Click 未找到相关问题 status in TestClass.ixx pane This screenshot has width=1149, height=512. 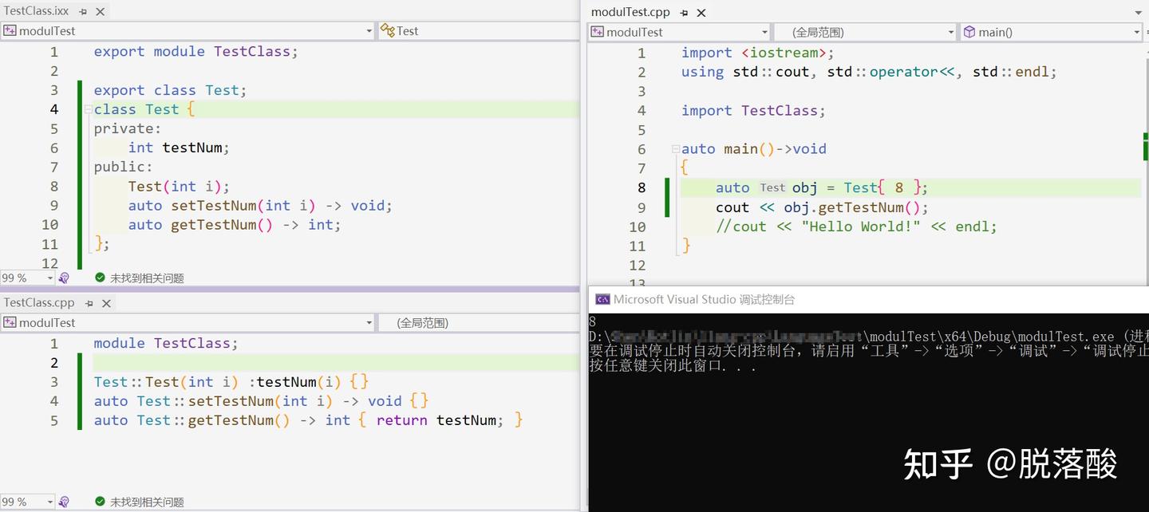pos(147,278)
